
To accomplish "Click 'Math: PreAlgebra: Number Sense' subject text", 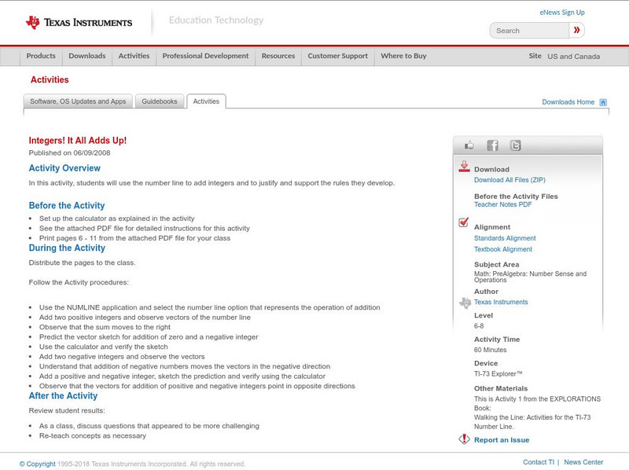I will click(x=530, y=277).
